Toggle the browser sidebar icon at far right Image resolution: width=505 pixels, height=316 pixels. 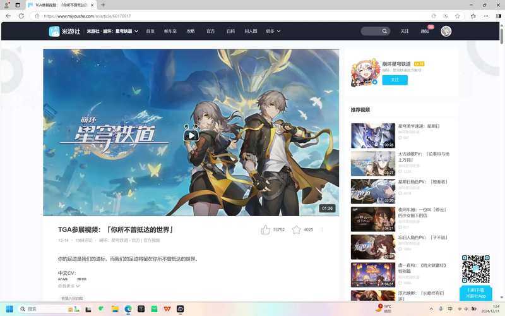click(499, 16)
